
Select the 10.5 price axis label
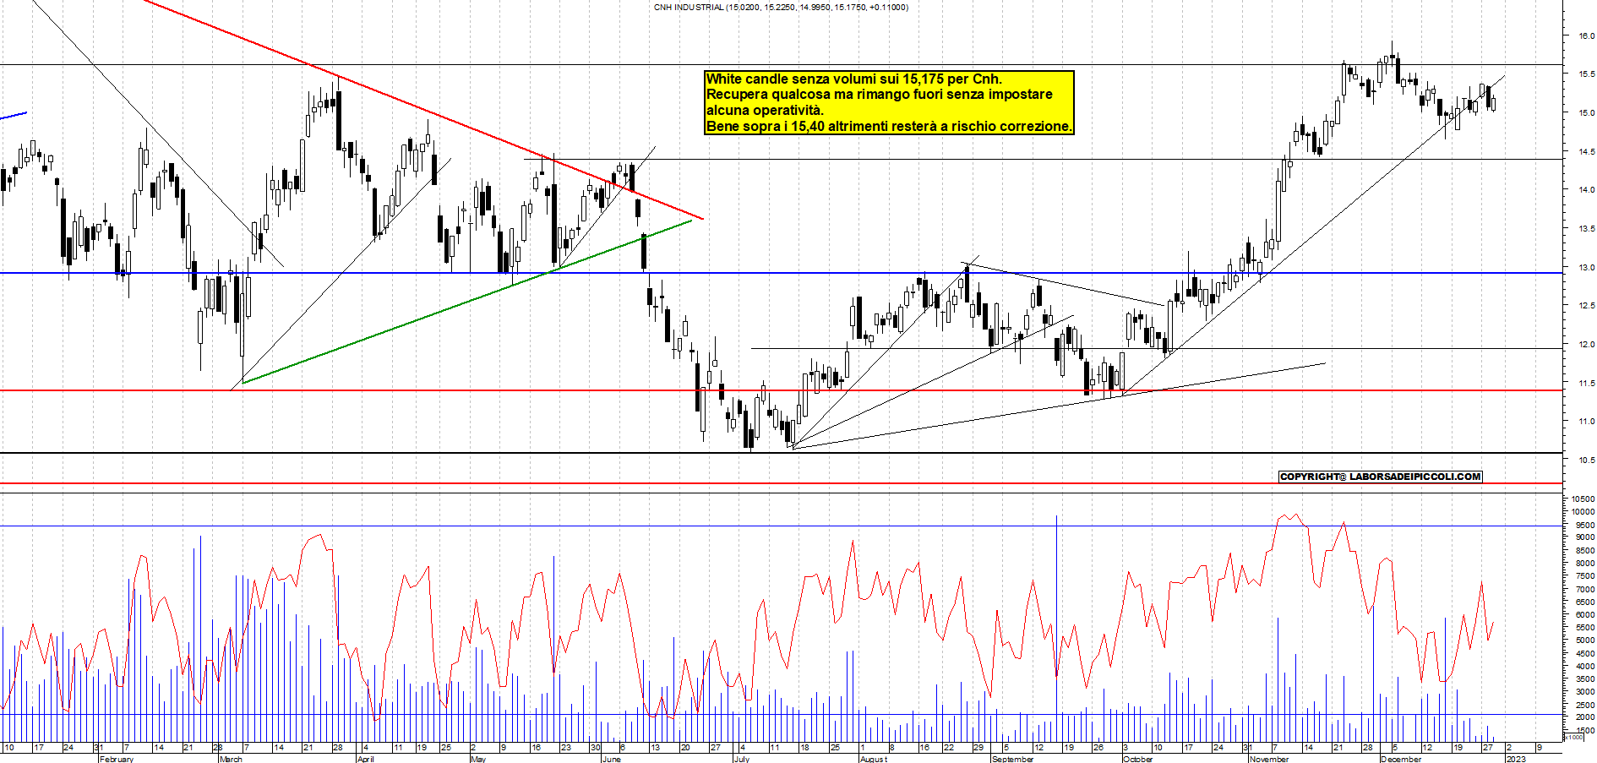1586,460
